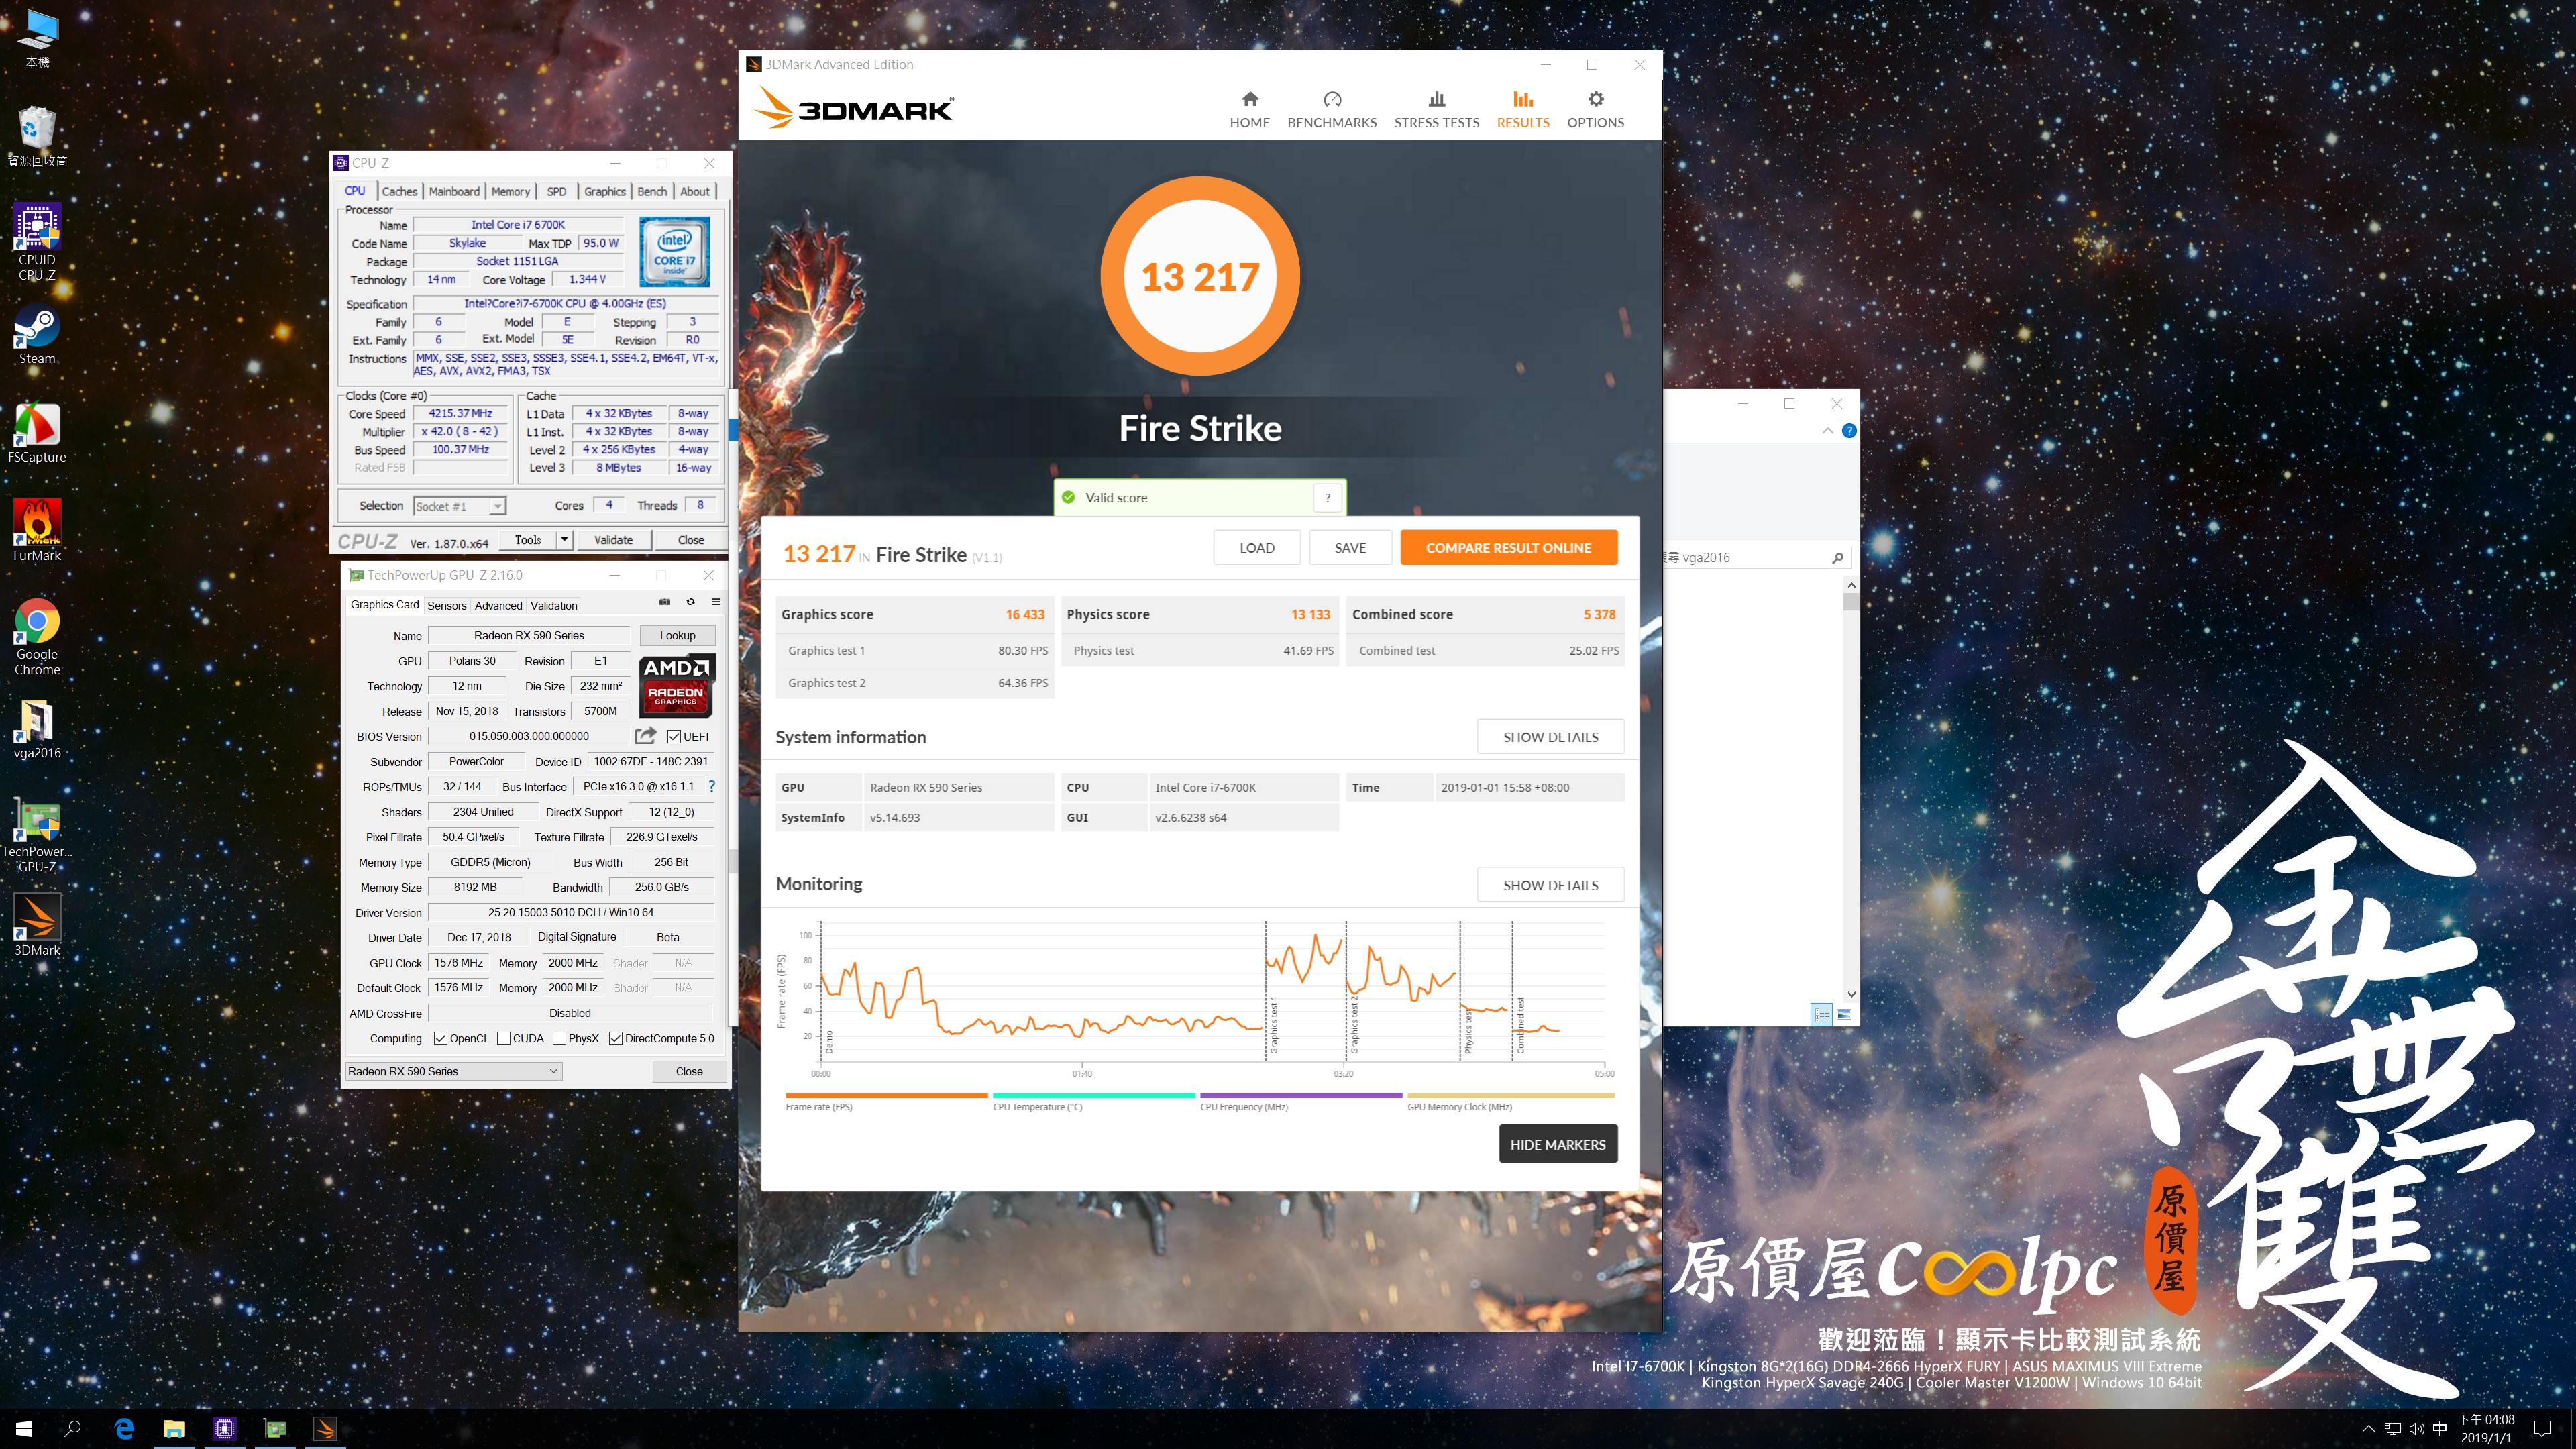Viewport: 2576px width, 1449px height.
Task: Open the FSCapture desktop shortcut
Action: point(37,433)
